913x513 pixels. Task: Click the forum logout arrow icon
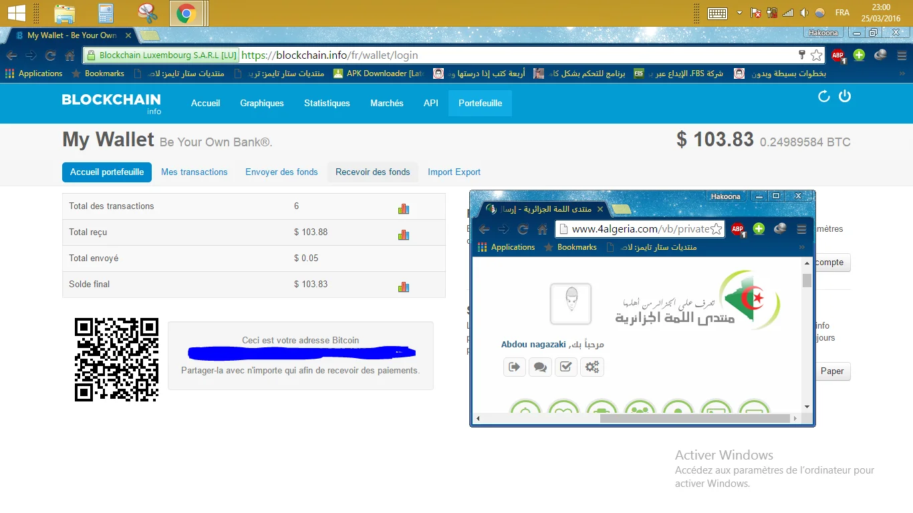point(515,366)
